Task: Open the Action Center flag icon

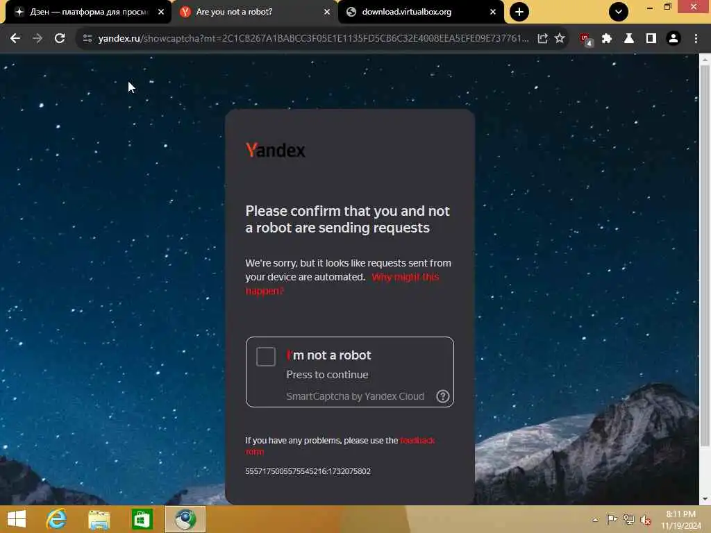Action: pos(612,520)
